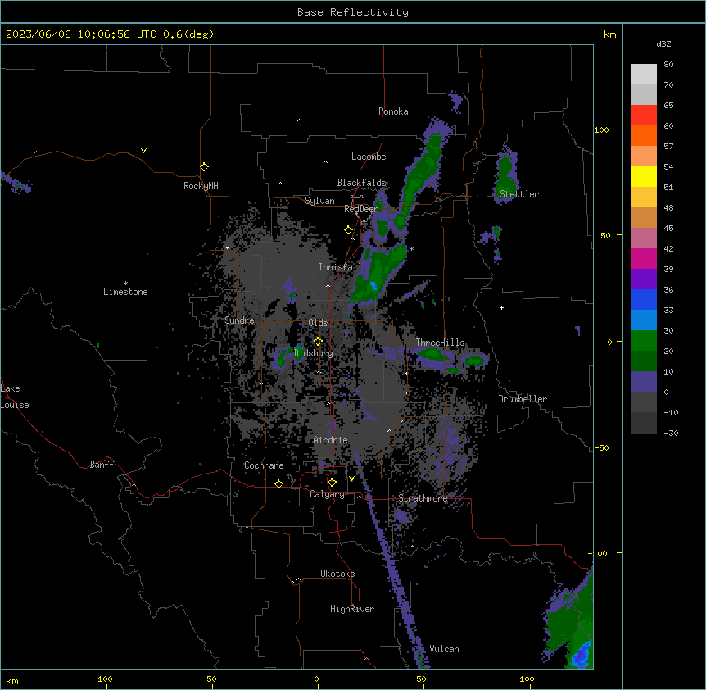The image size is (706, 690).
Task: Click the blue core of the Innisfail storm cell
Action: pos(373,285)
